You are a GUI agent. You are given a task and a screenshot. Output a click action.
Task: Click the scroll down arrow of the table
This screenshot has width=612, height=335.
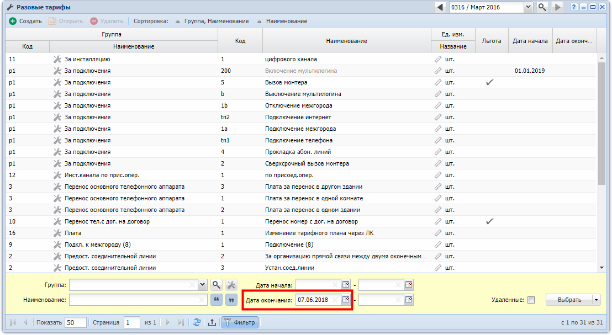point(602,268)
